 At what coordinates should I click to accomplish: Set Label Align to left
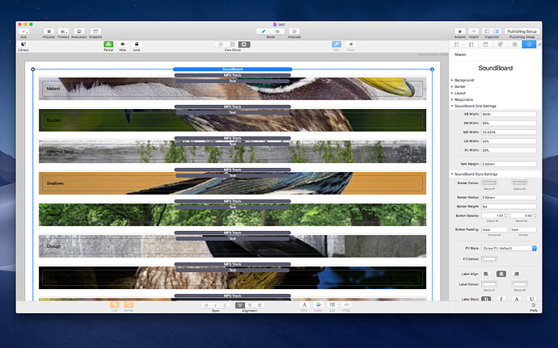click(486, 274)
